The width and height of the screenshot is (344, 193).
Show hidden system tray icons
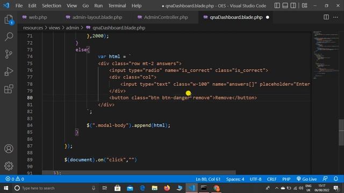pyautogui.click(x=277, y=188)
